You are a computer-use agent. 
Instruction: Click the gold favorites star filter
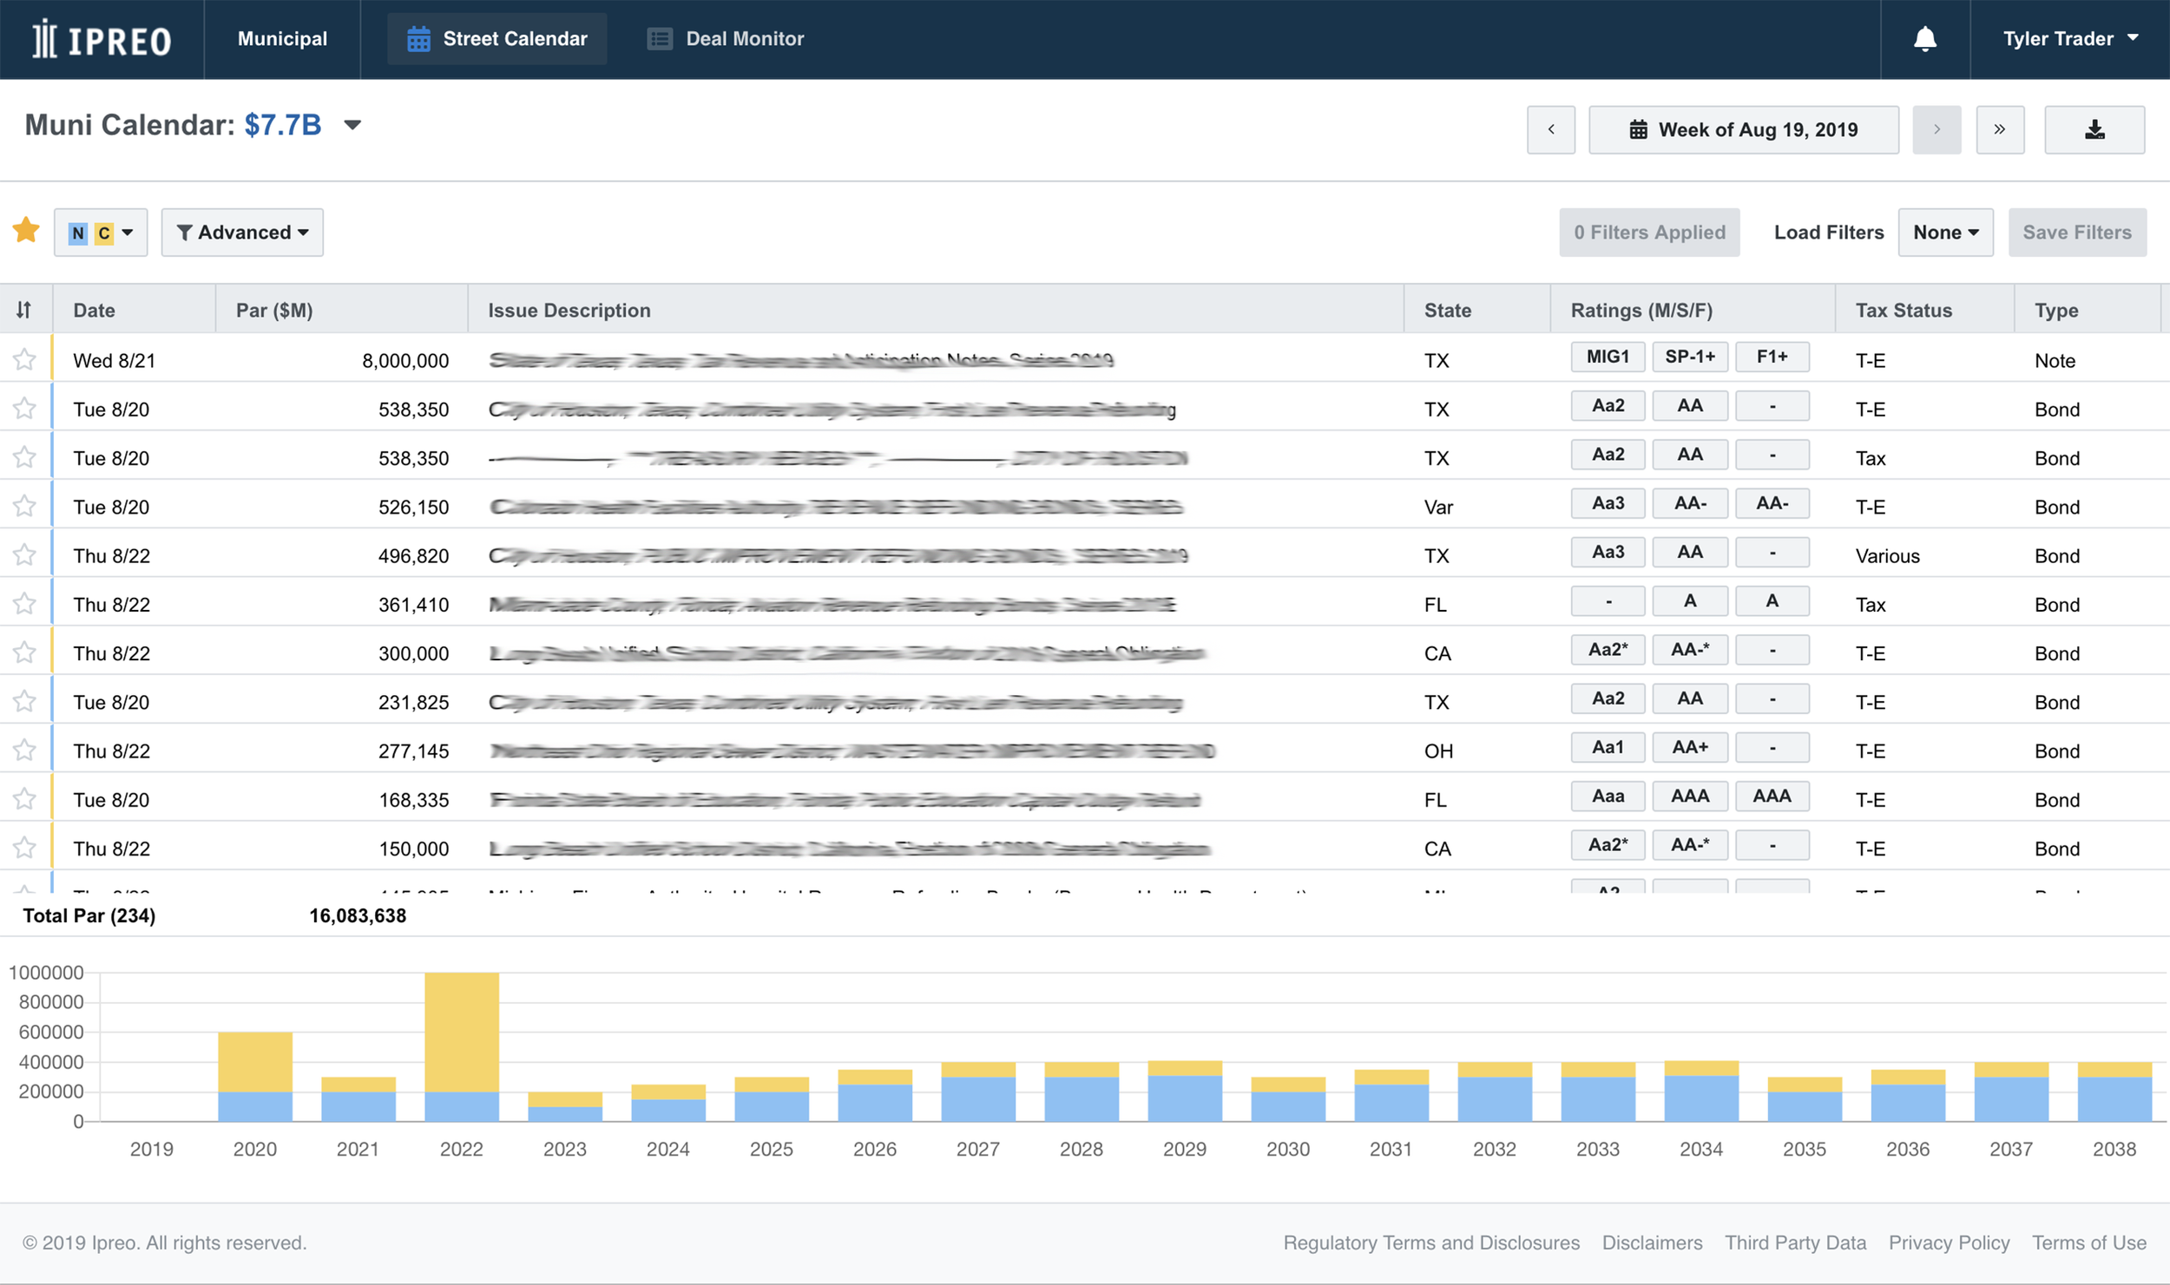[x=26, y=231]
